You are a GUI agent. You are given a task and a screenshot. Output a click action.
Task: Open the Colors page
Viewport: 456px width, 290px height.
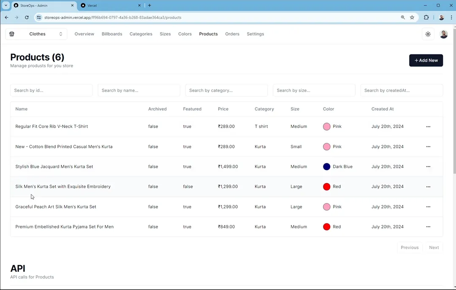coord(185,34)
